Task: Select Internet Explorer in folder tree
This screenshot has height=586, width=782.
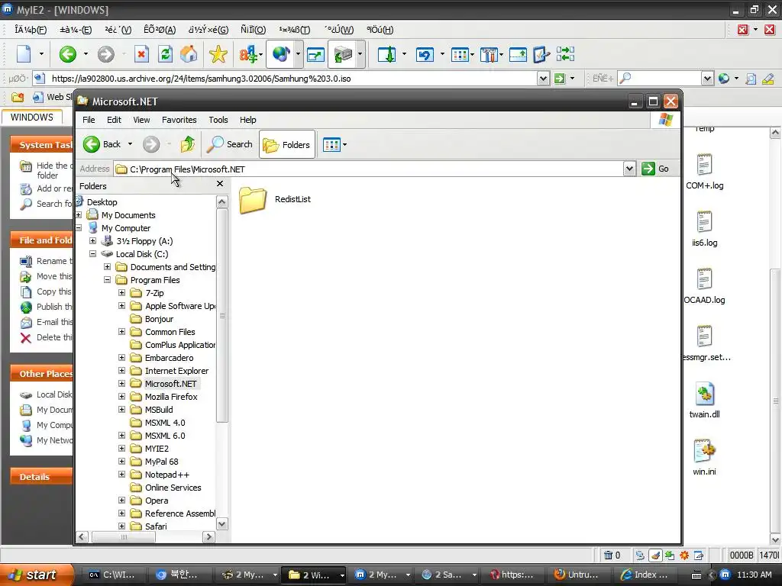Action: 176,371
